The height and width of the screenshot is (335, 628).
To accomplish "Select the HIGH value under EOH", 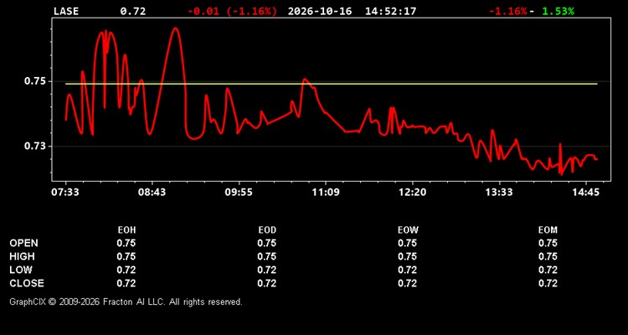I will [126, 256].
